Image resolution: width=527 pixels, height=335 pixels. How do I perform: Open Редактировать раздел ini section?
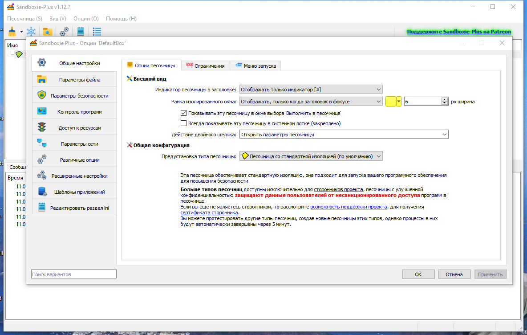[74, 208]
